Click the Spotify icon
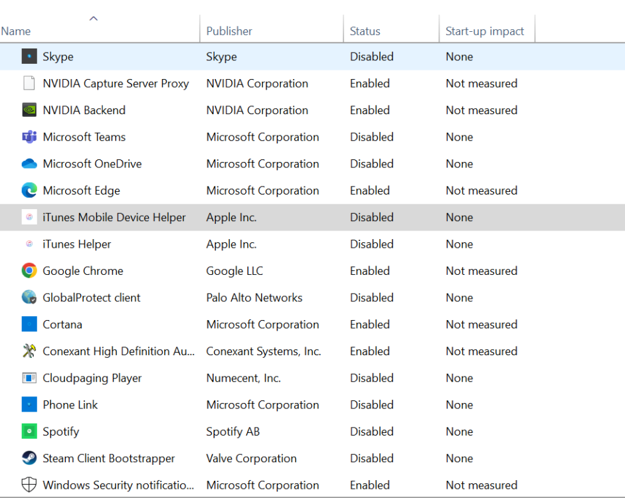The height and width of the screenshot is (498, 625). point(29,431)
